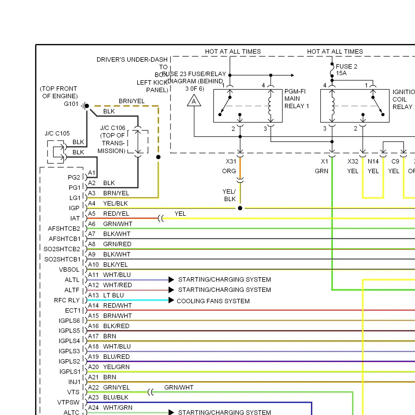The width and height of the screenshot is (415, 415).
Task: Click the connector break symbol on RED/YEL wire
Action: point(161,218)
